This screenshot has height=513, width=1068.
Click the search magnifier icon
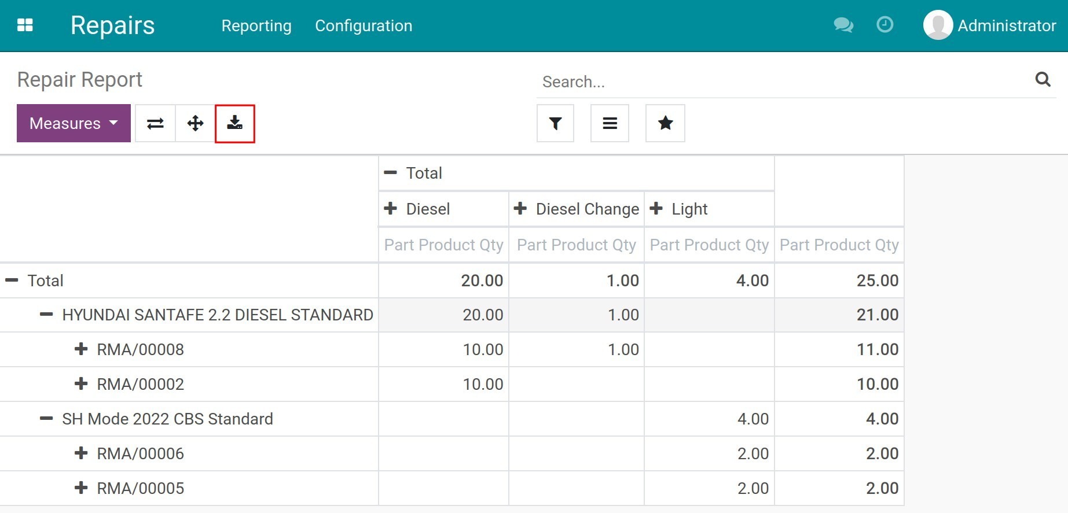(1043, 79)
